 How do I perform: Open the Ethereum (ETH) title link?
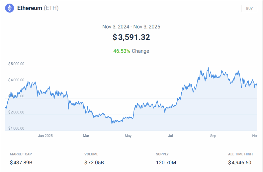(38, 8)
